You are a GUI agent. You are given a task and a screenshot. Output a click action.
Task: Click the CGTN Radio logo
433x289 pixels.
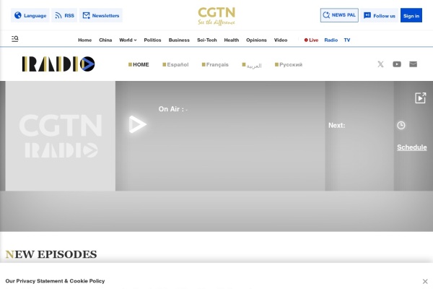[x=58, y=64]
